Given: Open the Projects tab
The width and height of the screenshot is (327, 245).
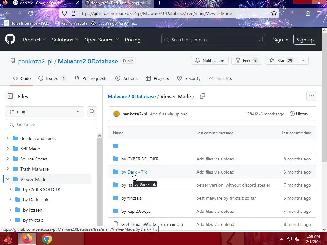Looking at the screenshot, I should [x=157, y=78].
